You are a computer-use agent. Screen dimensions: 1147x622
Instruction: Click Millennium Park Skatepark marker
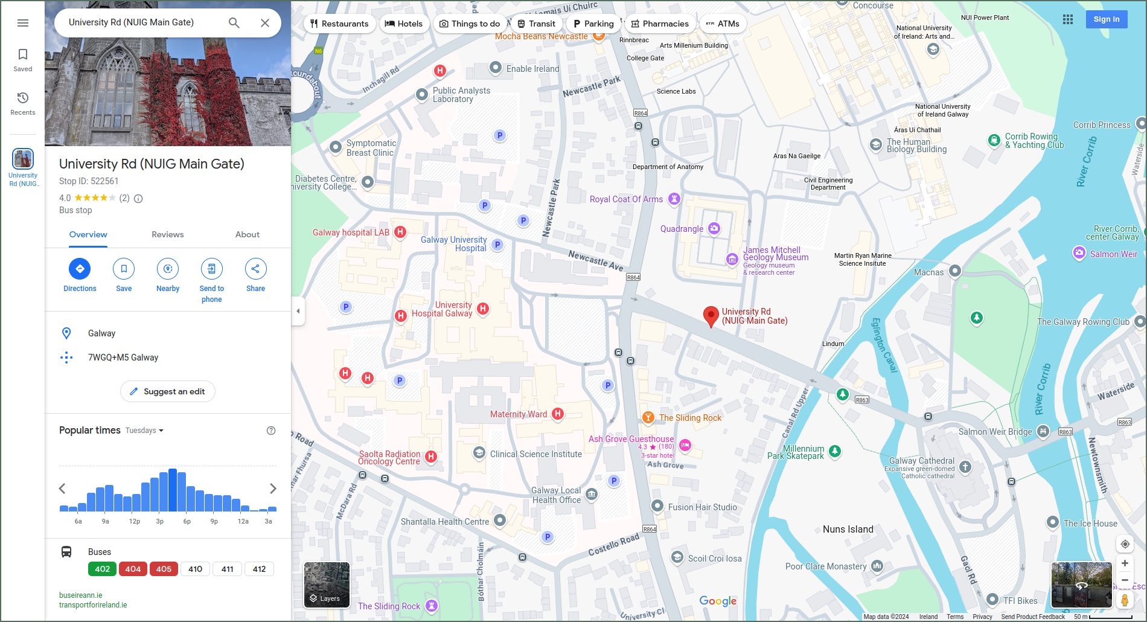tap(835, 451)
